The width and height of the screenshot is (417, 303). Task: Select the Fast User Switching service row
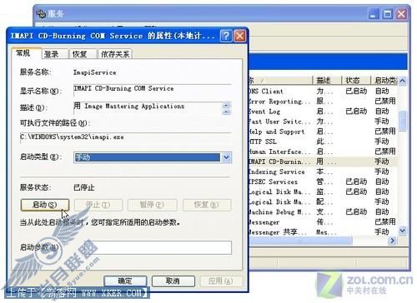click(x=323, y=122)
